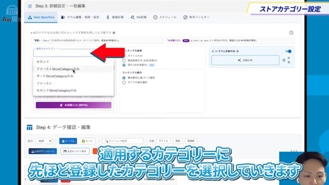Open the 50件 display count dropdown

coord(44,141)
